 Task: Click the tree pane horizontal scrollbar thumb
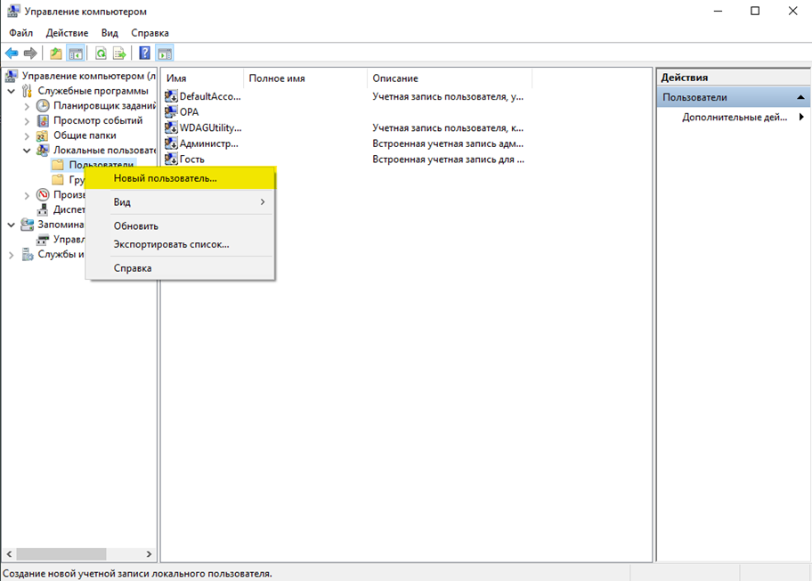click(x=61, y=554)
